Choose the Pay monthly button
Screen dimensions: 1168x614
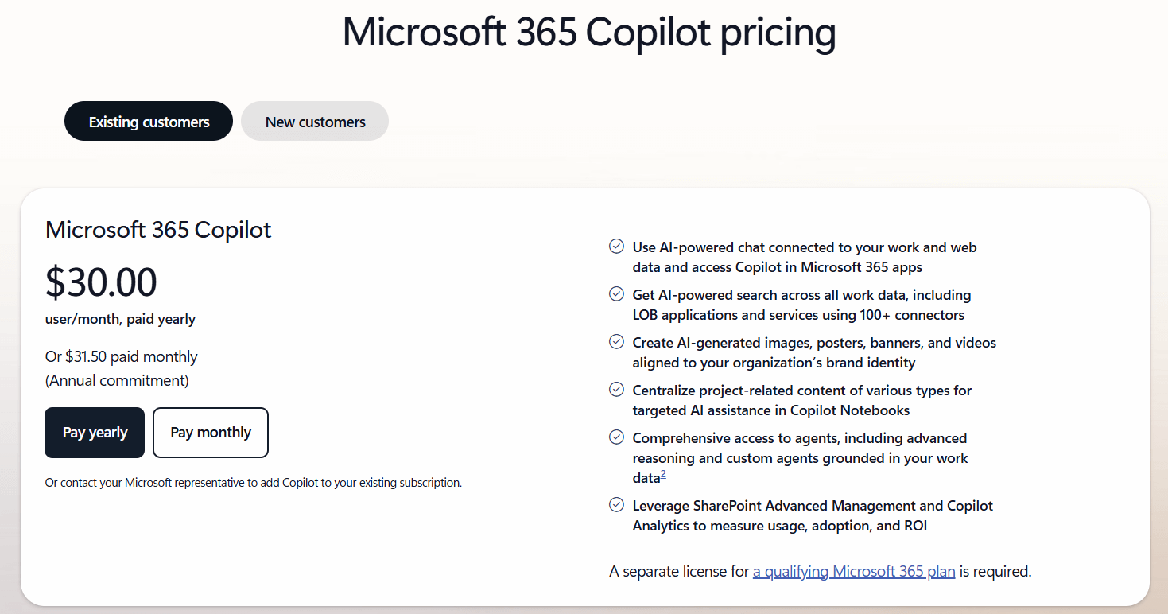[211, 433]
